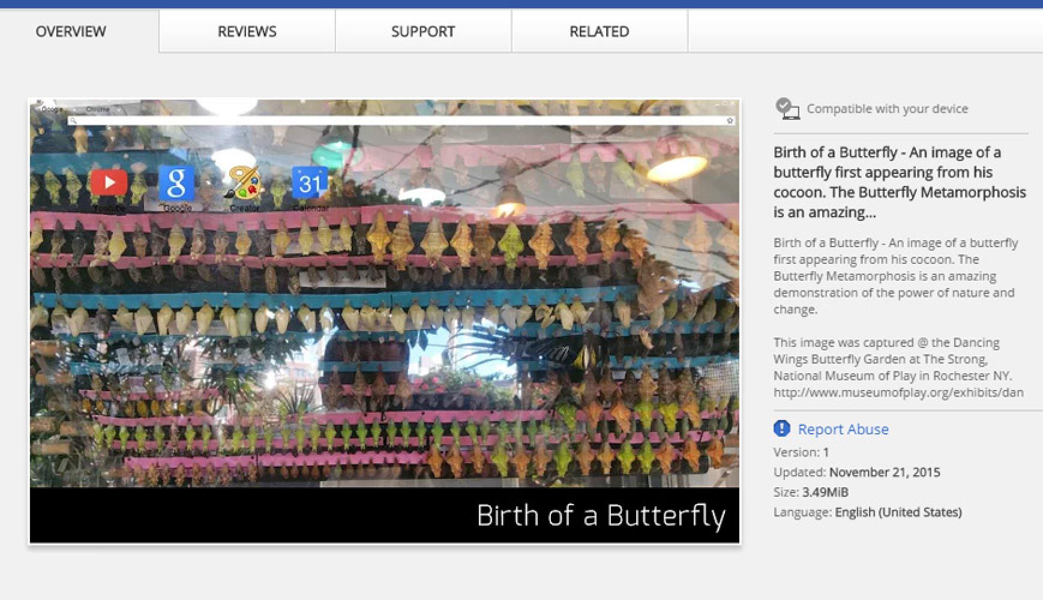The height and width of the screenshot is (600, 1043).
Task: Click the English (United States) language text
Action: [x=898, y=512]
